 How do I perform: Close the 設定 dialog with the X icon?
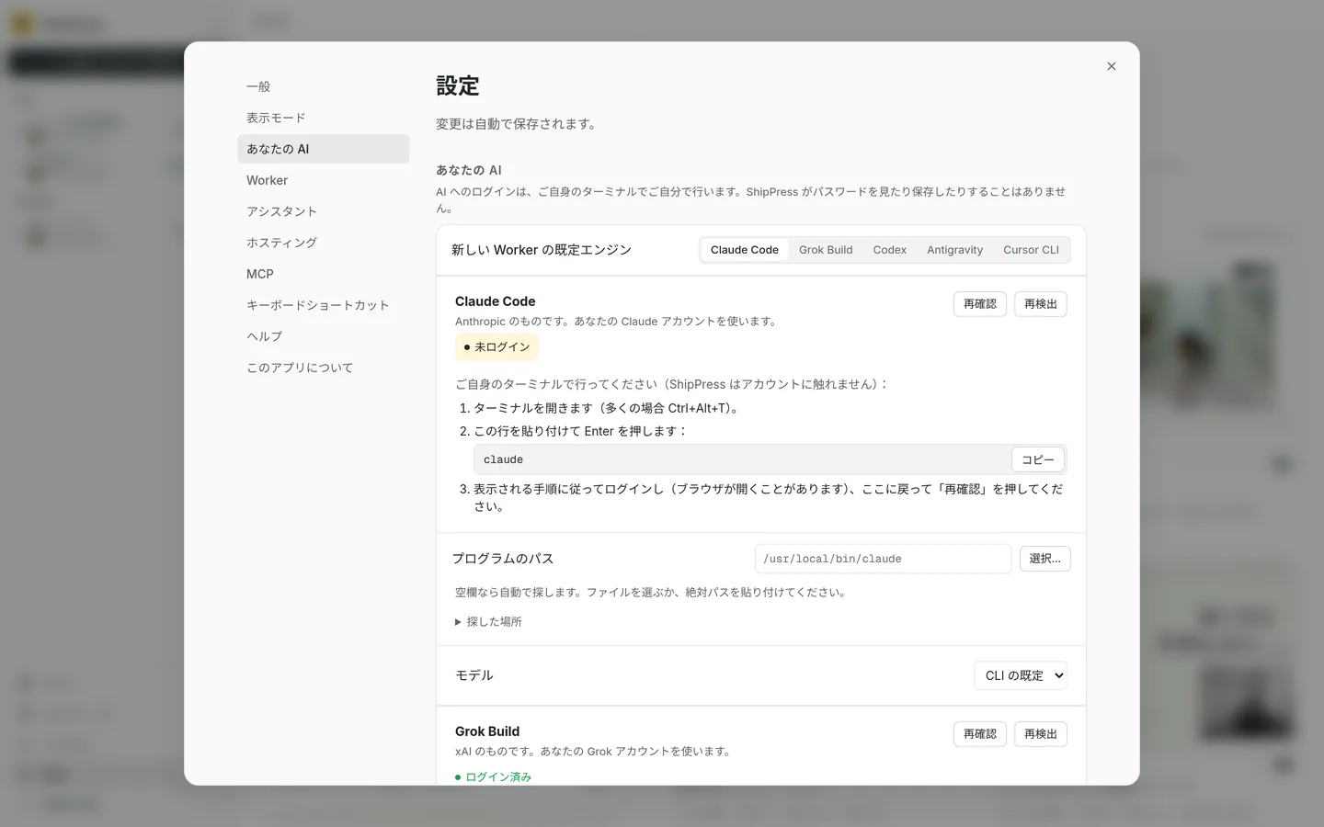tap(1112, 66)
